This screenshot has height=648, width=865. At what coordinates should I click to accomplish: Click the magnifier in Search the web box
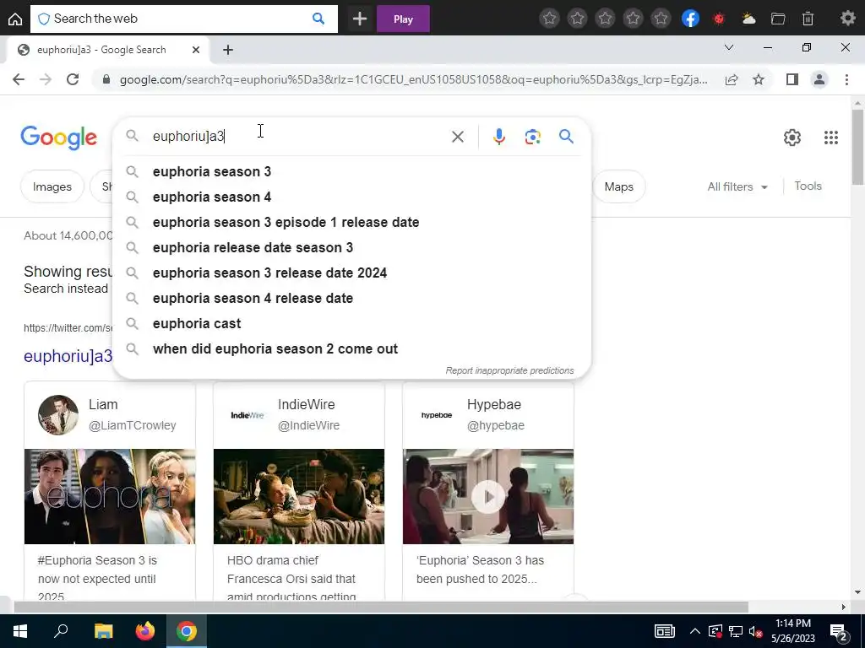(x=318, y=19)
